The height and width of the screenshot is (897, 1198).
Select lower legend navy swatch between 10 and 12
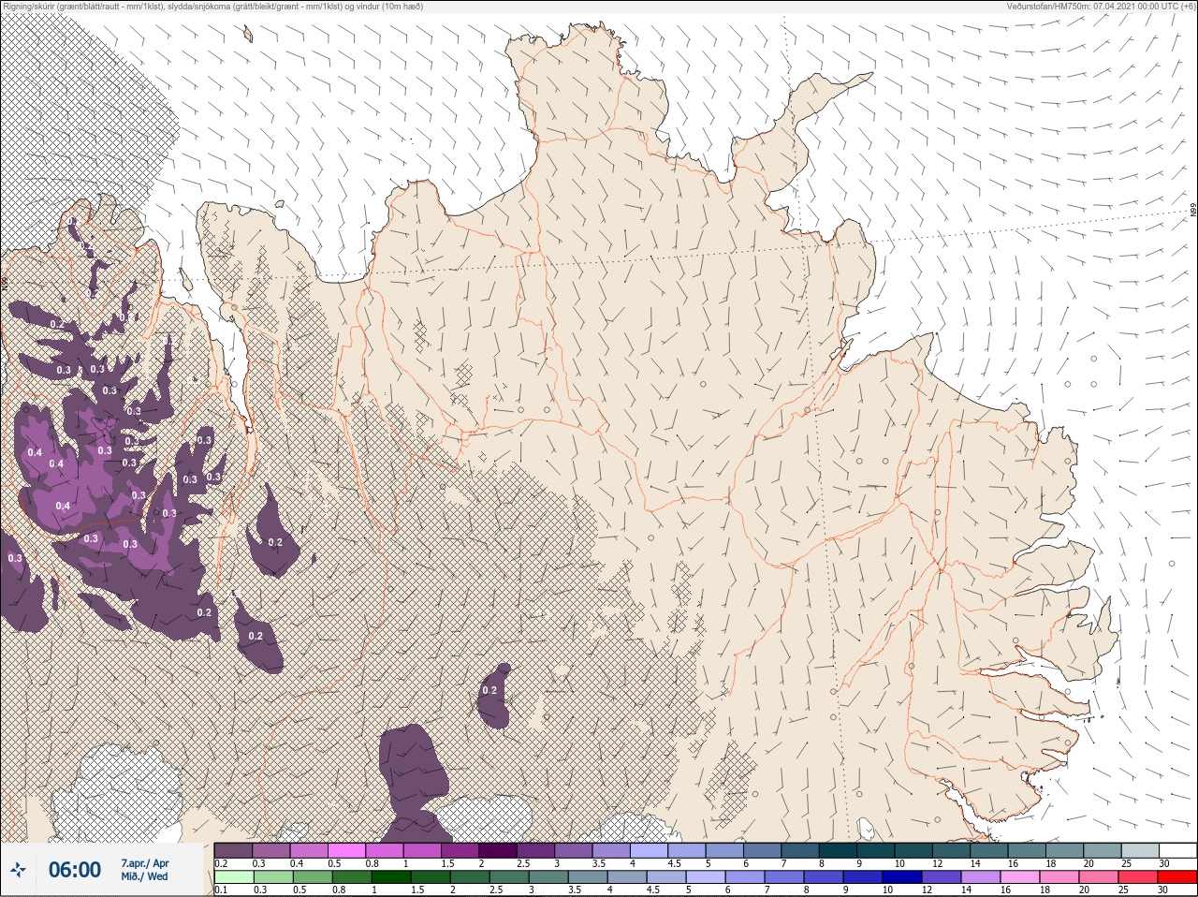[903, 878]
